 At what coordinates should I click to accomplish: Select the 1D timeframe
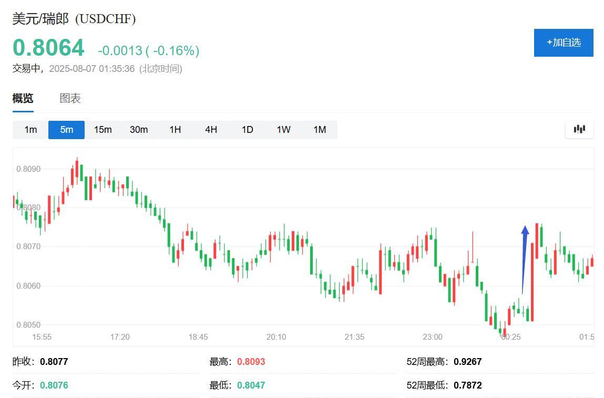click(x=247, y=130)
